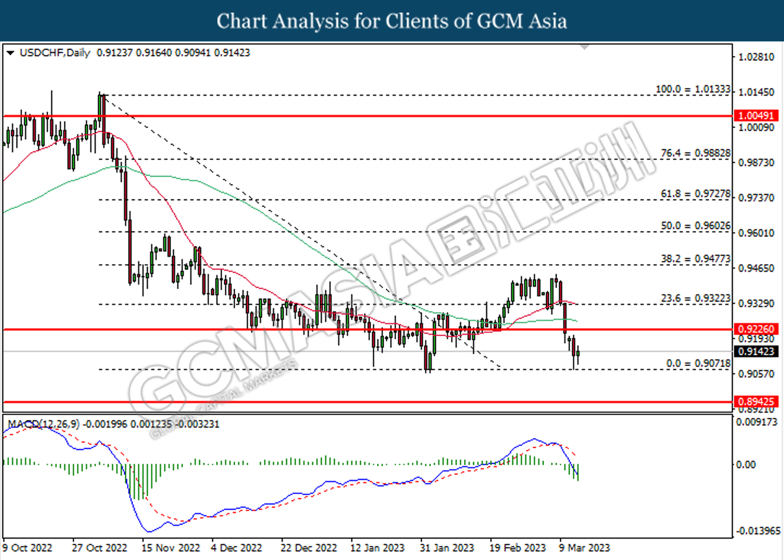Select the 0.93290 price axis value
The image size is (784, 560).
coord(756,303)
